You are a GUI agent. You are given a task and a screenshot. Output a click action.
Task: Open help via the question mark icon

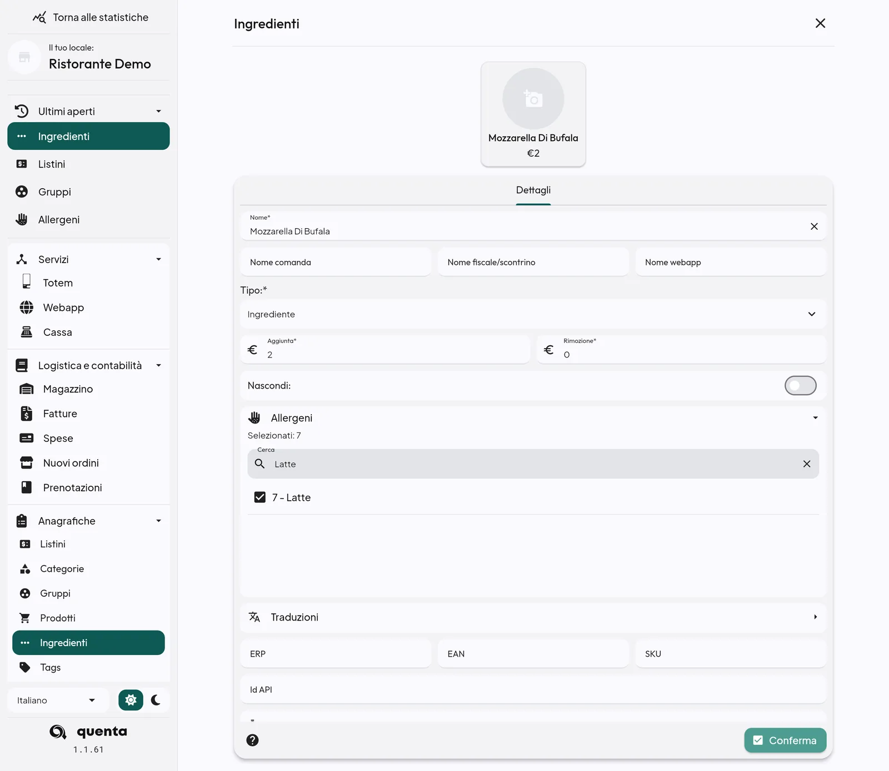coord(252,740)
